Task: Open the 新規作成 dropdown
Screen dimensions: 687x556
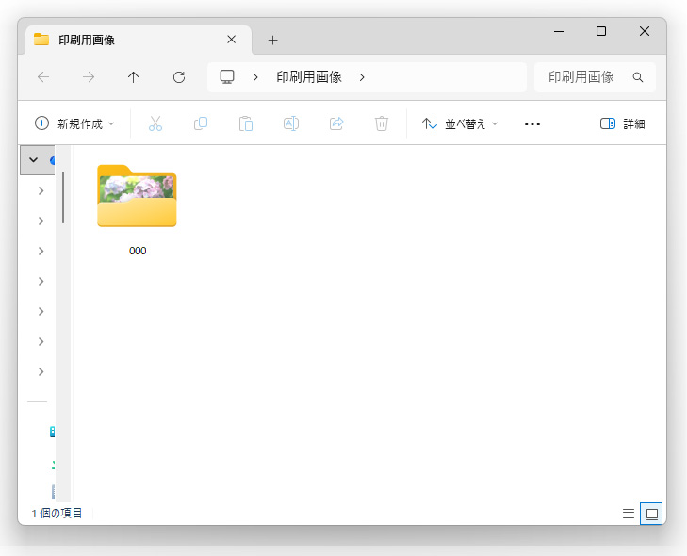Action: (x=74, y=123)
